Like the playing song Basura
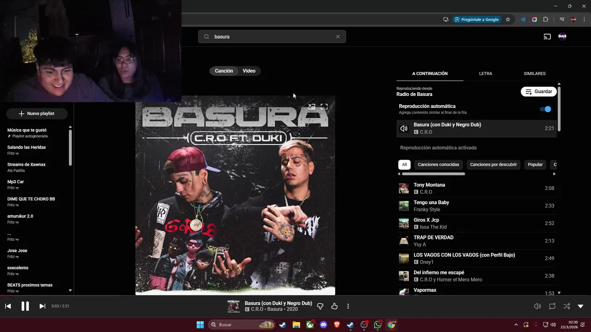The image size is (591, 332). 334,306
